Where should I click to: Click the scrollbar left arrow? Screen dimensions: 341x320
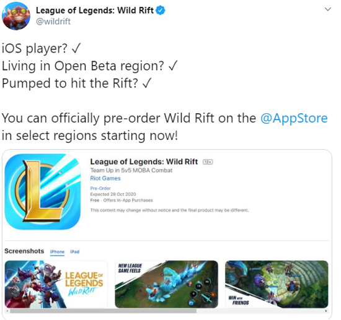coord(7,311)
